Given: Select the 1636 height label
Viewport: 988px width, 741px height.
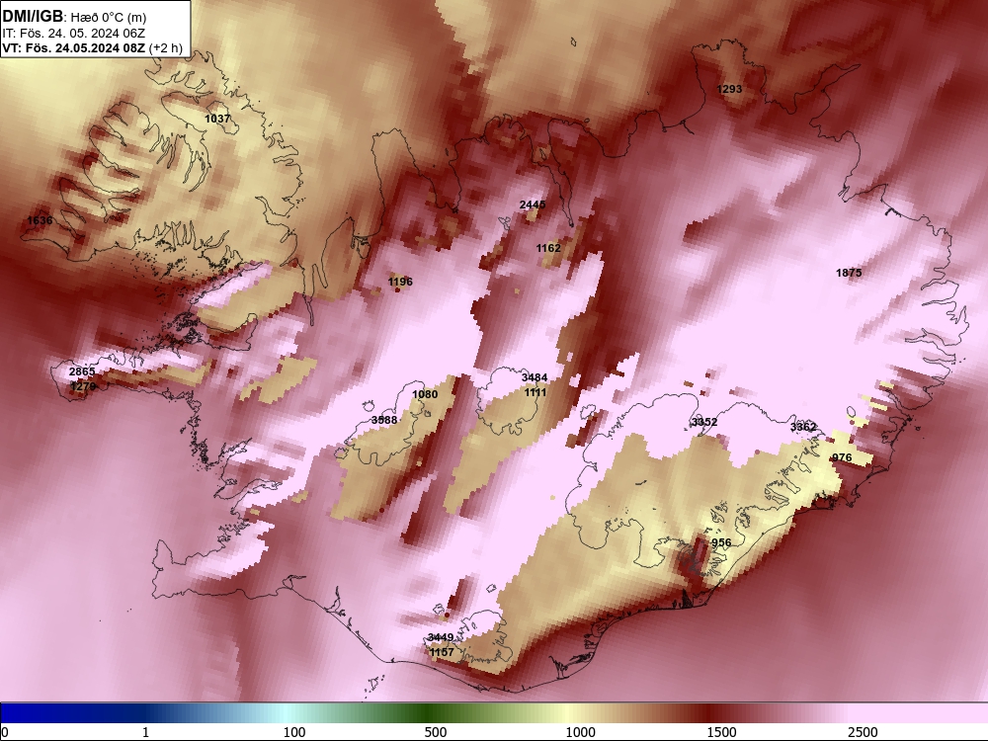Looking at the screenshot, I should tap(40, 220).
